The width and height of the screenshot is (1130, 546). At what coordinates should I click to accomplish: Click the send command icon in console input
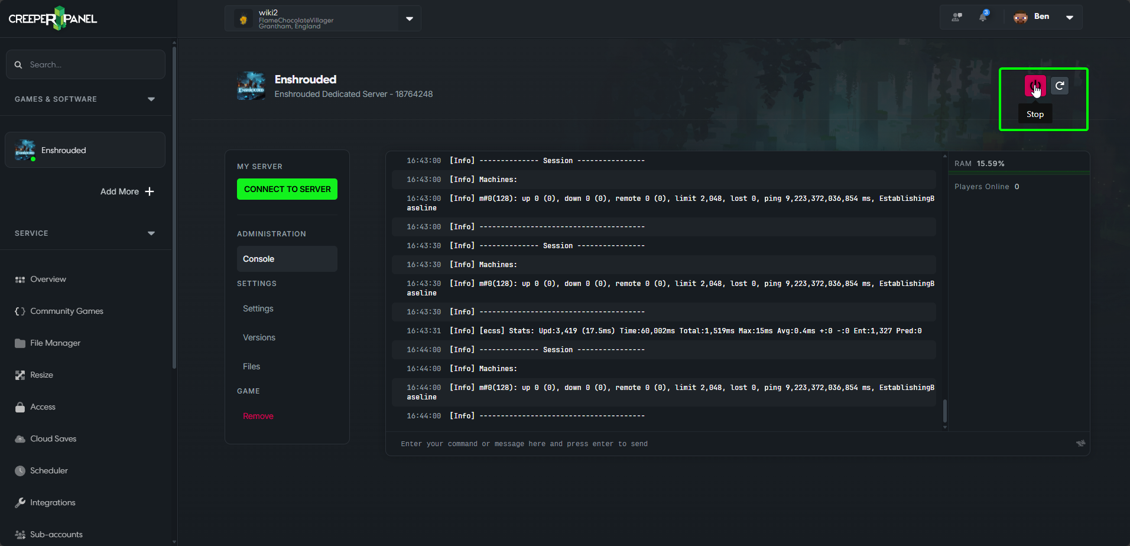coord(1080,443)
